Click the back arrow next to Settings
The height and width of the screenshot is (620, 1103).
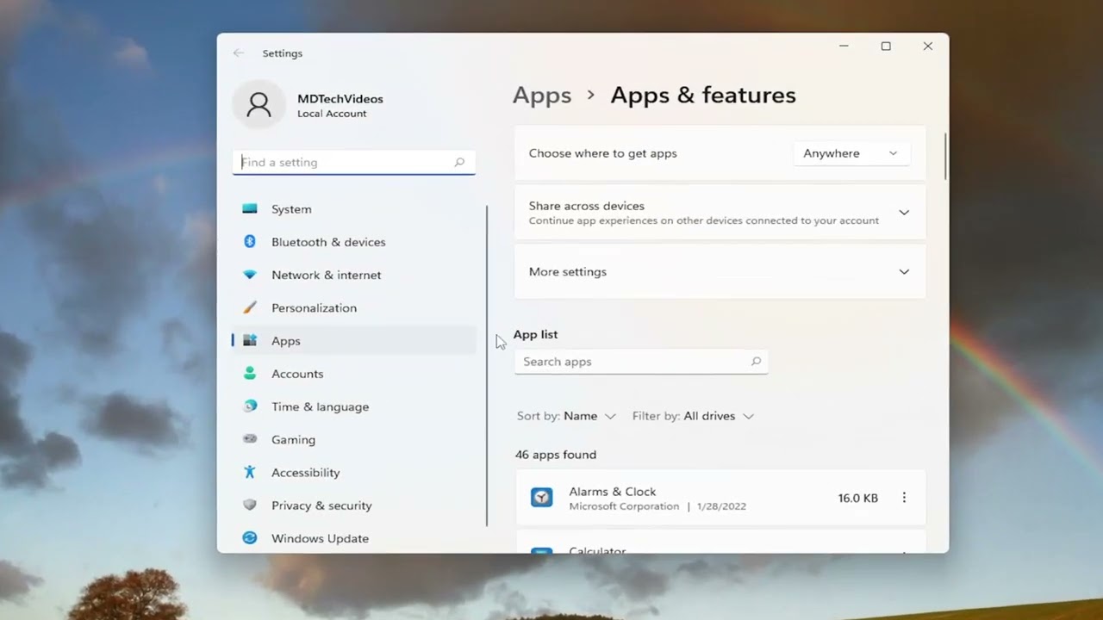pos(239,53)
